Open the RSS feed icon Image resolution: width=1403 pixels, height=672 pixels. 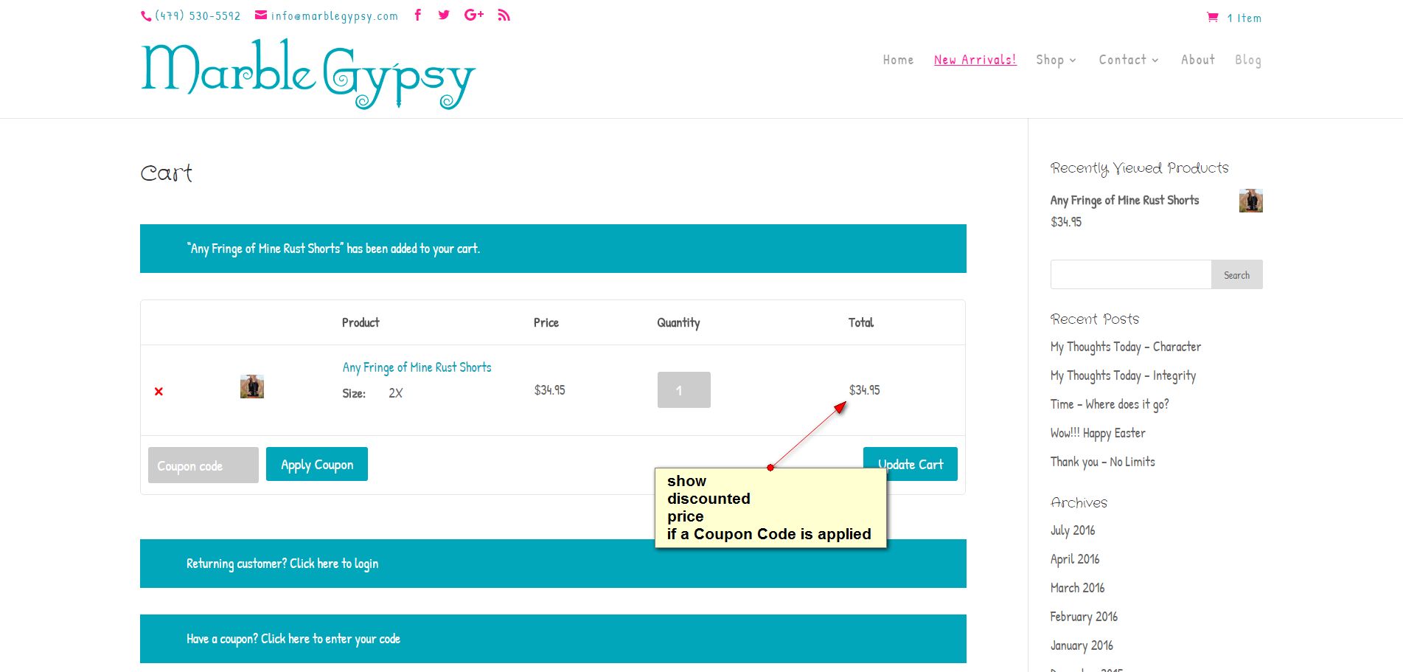coord(504,15)
